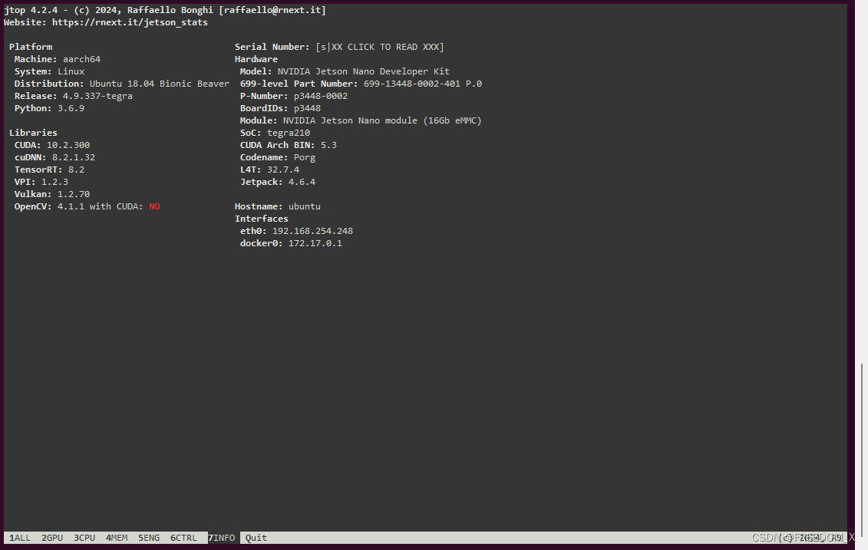Click the Python version 3.6.9

(x=71, y=108)
